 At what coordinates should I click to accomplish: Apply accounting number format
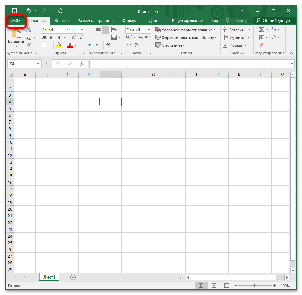point(129,37)
